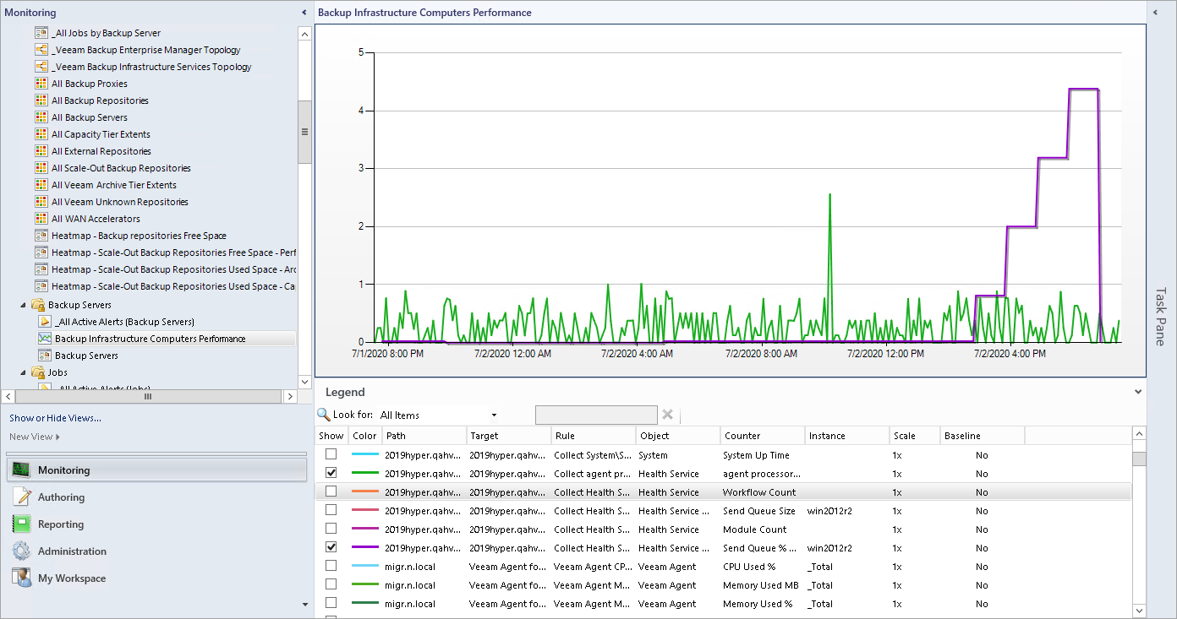Check the Module Count counter checkbox
The height and width of the screenshot is (619, 1177).
point(331,529)
